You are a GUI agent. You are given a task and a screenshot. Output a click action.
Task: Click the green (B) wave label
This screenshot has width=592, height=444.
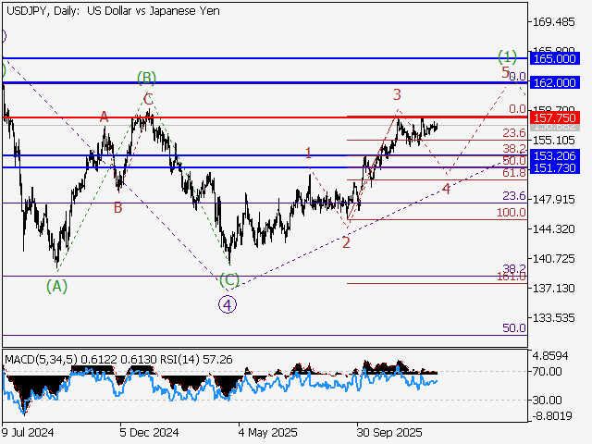[x=146, y=76]
